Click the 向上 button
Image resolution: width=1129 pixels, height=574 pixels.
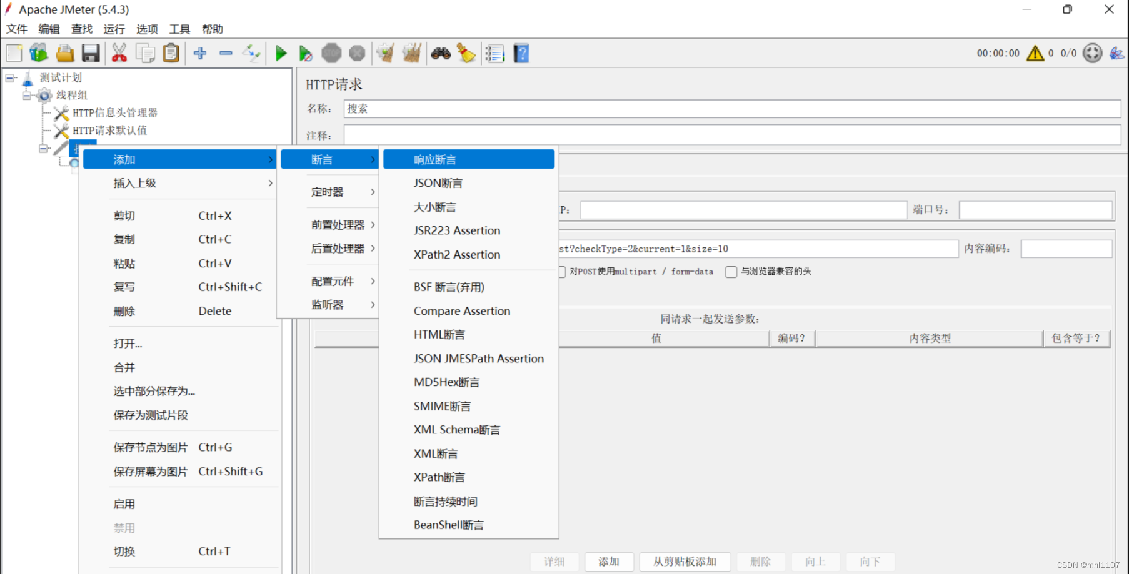815,562
